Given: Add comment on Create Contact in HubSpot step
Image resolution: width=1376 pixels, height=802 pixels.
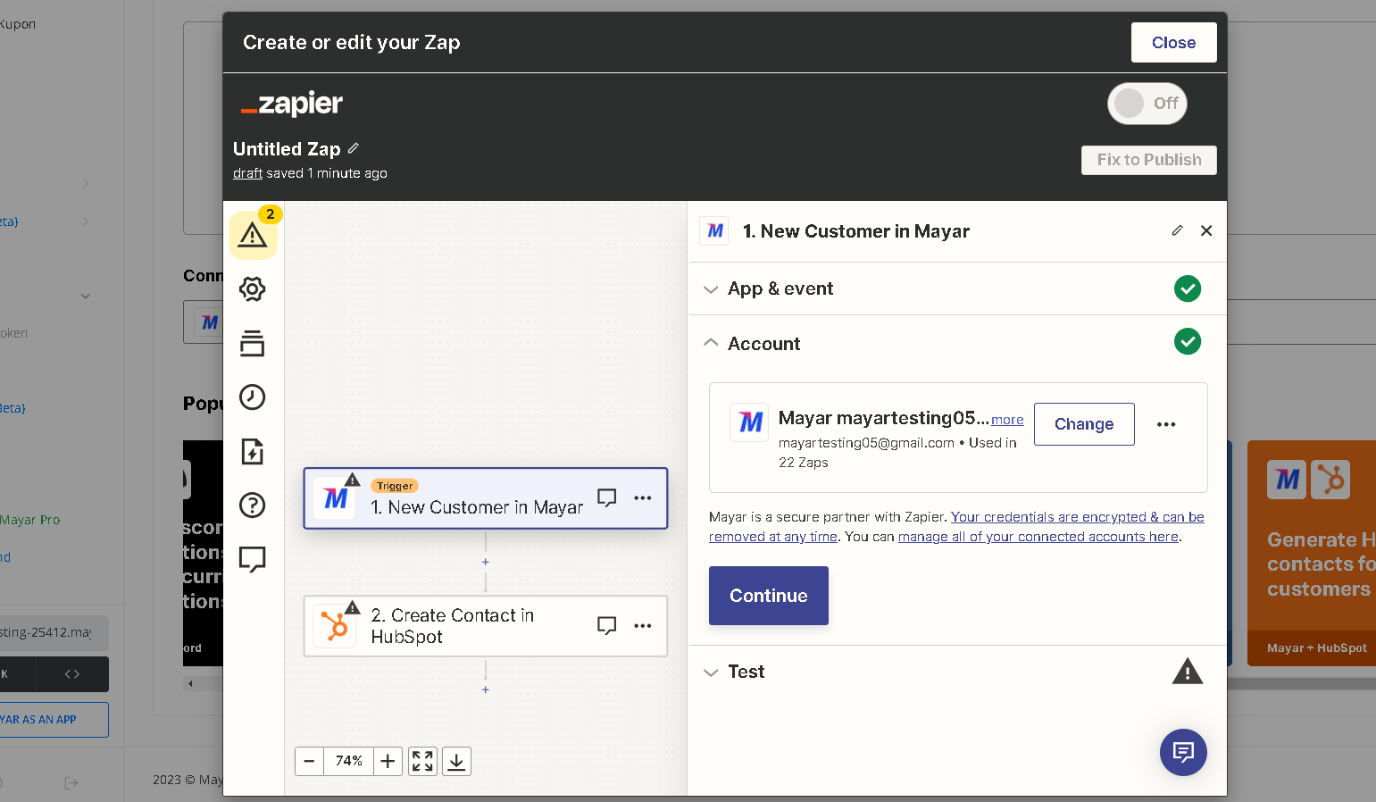Looking at the screenshot, I should pyautogui.click(x=607, y=626).
